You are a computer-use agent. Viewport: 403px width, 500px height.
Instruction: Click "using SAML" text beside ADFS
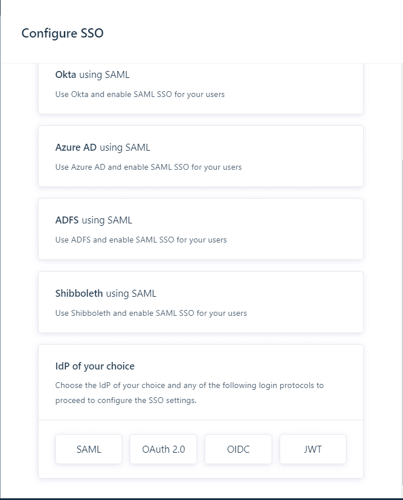(x=107, y=220)
